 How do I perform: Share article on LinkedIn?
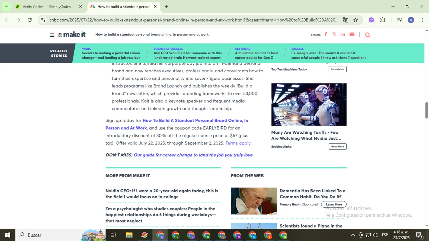pyautogui.click(x=343, y=34)
